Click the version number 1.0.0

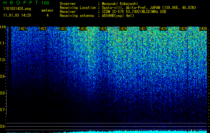[x=45, y=3]
